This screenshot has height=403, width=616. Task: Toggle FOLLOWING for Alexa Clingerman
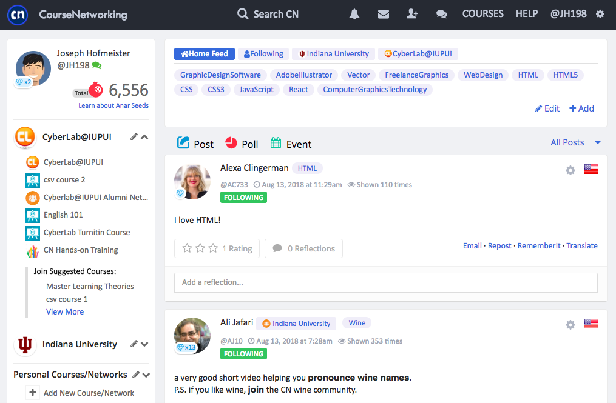coord(243,198)
